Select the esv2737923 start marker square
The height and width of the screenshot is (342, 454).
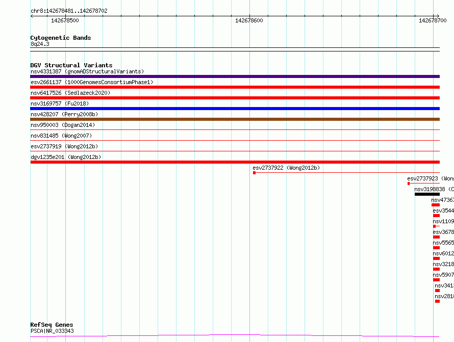[409, 183]
